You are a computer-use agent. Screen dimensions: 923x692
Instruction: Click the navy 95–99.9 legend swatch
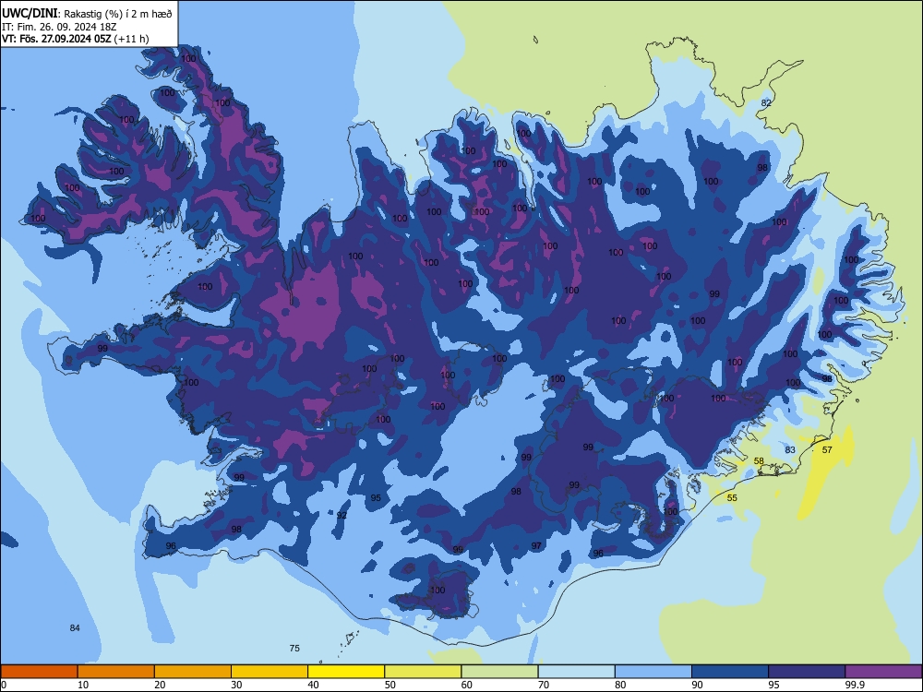[x=807, y=672]
